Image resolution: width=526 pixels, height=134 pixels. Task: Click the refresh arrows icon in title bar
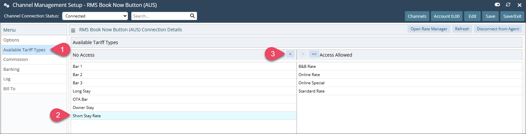508,5
